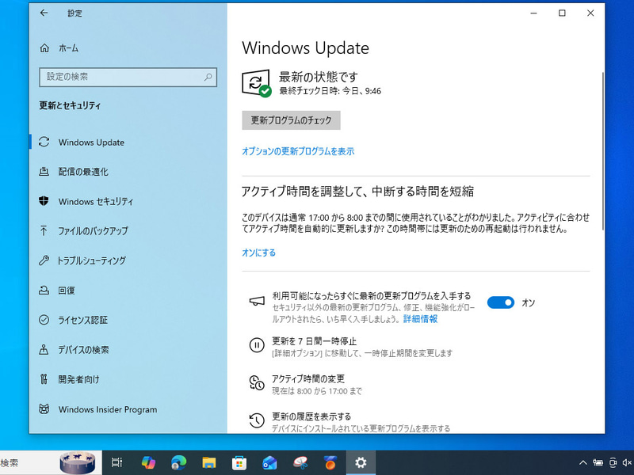Expand hidden icons in the system tray

[x=582, y=462]
